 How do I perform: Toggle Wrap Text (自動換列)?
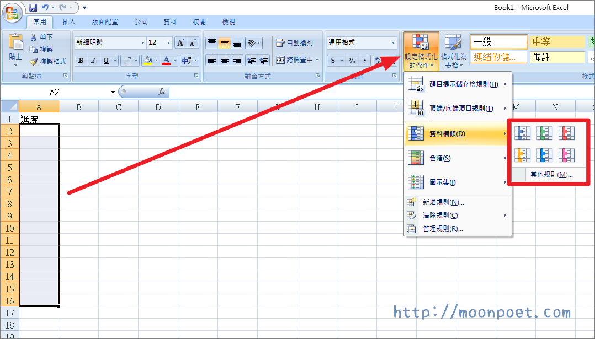pyautogui.click(x=295, y=42)
